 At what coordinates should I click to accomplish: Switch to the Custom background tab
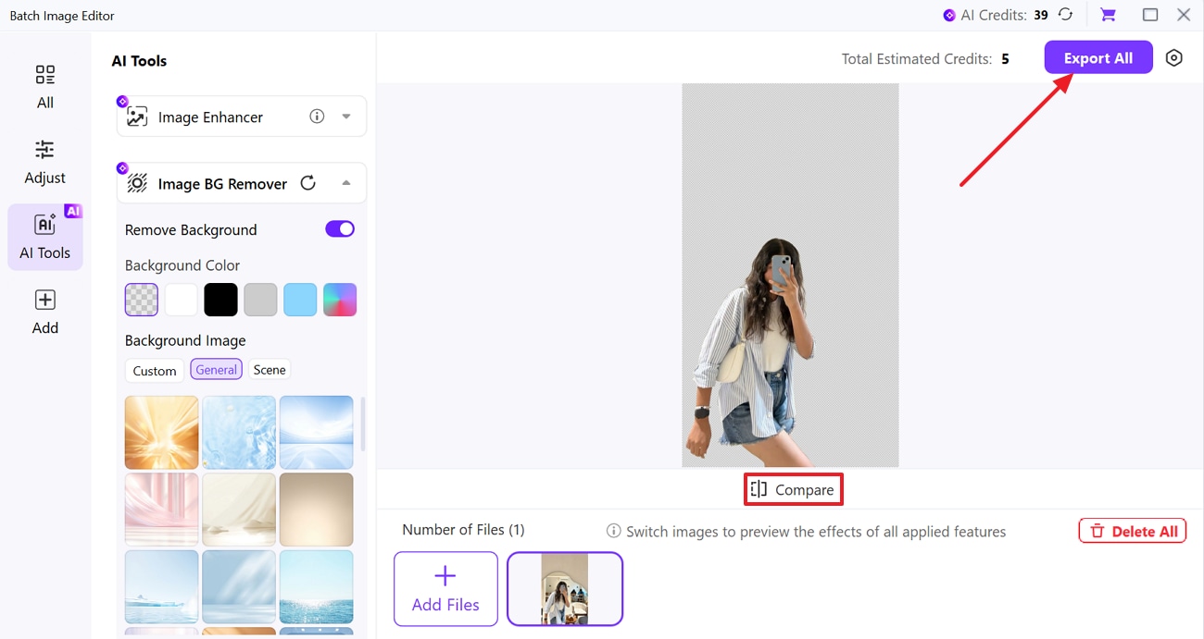[x=155, y=371]
